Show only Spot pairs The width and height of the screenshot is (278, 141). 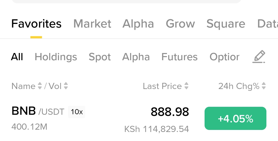(x=100, y=57)
